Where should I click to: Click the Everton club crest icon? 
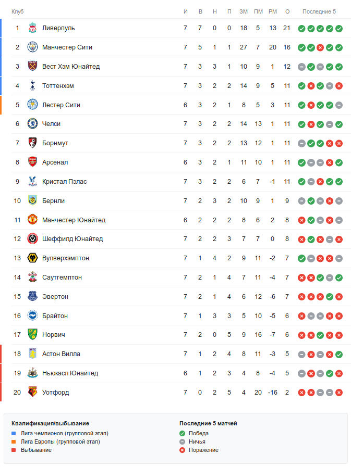point(32,297)
